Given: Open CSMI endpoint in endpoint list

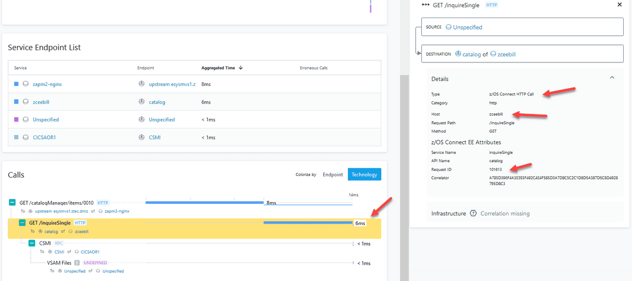Looking at the screenshot, I should point(155,137).
